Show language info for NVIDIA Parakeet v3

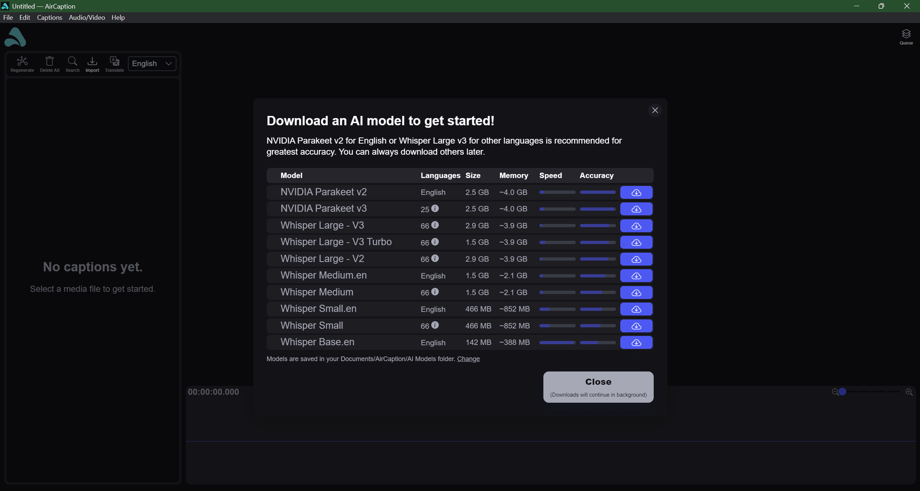(x=435, y=208)
